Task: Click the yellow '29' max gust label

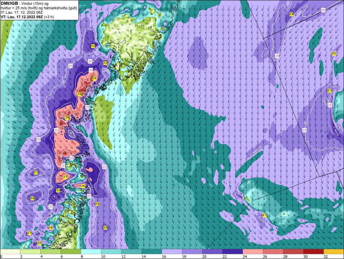Action: coord(291,14)
